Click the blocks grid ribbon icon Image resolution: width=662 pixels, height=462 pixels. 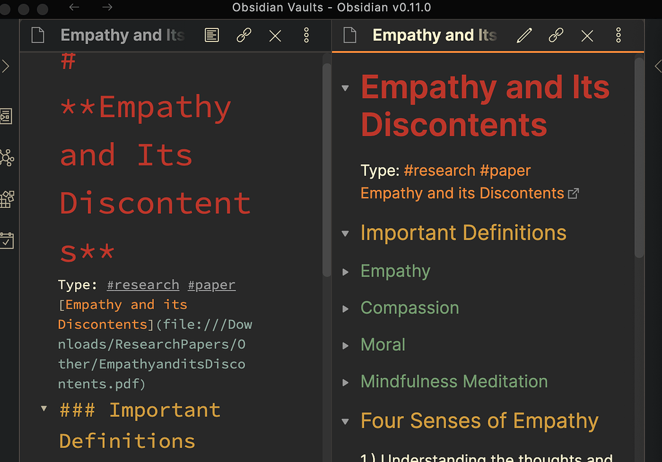(7, 199)
